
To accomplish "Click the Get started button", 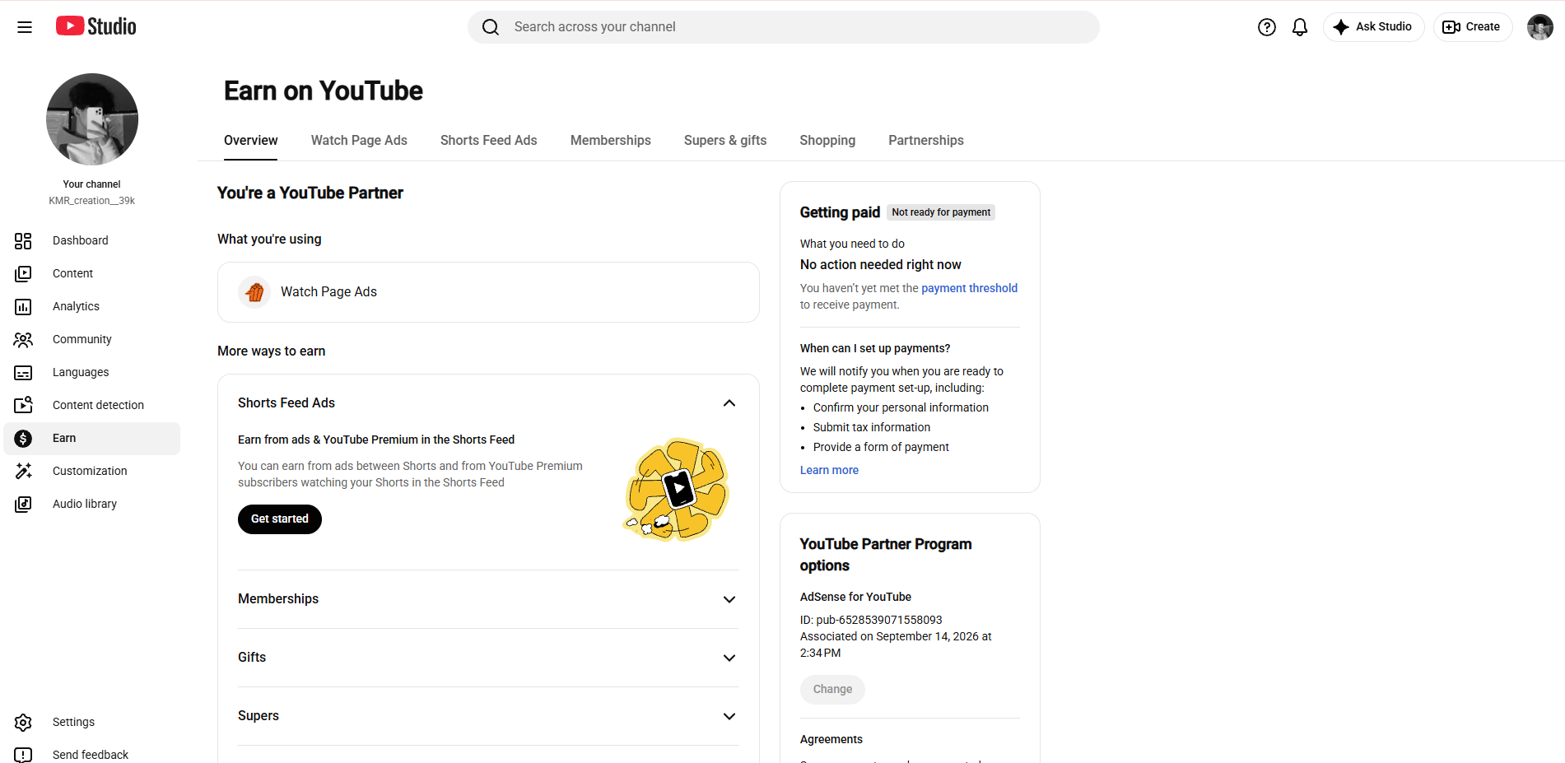I will 280,519.
